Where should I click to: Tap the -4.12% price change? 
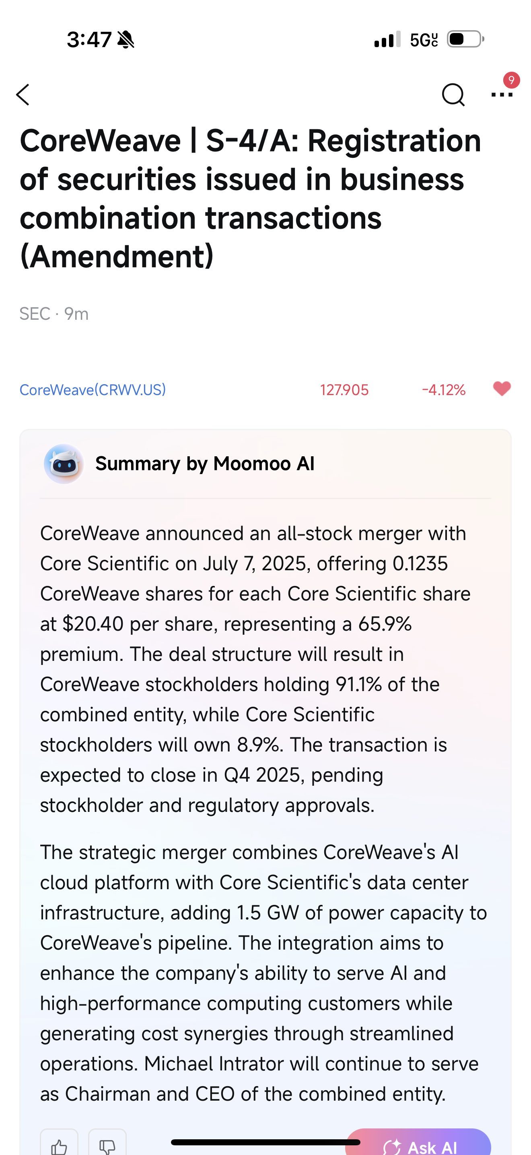point(443,390)
